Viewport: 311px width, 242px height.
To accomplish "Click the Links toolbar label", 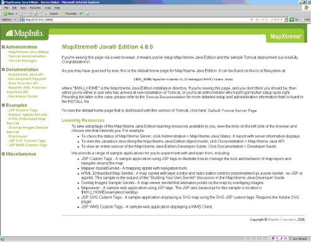I will point(307,19).
